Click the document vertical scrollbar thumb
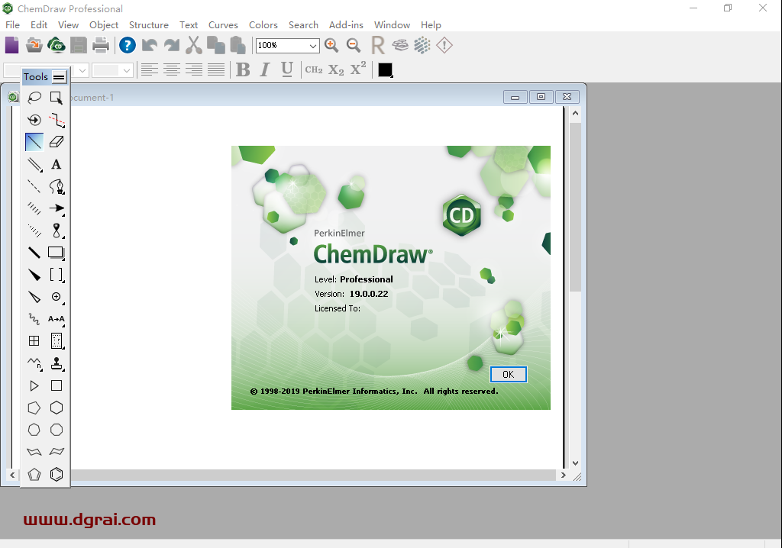Image resolution: width=782 pixels, height=548 pixels. (575, 207)
